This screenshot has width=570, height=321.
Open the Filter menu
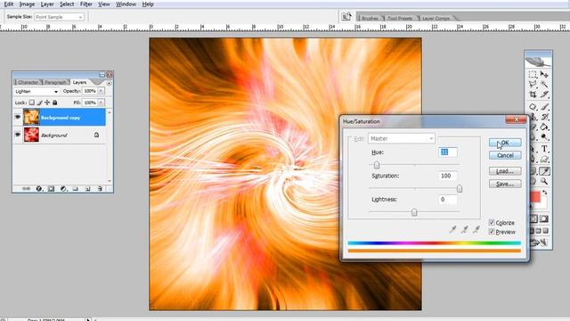(x=86, y=4)
